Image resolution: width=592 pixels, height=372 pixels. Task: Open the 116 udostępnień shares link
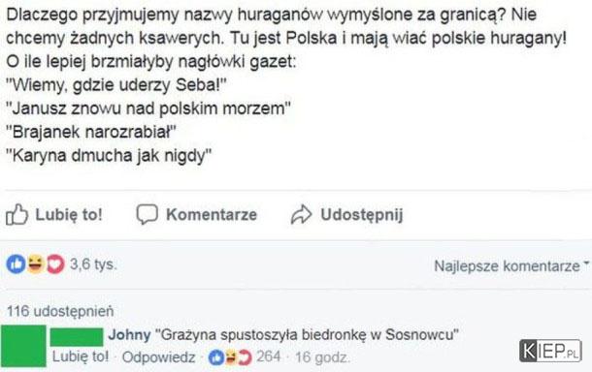60,311
